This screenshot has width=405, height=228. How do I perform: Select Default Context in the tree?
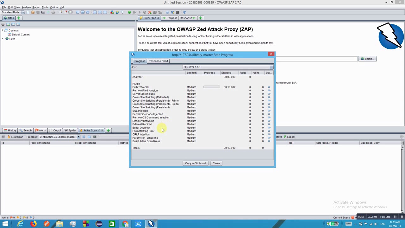click(x=21, y=35)
